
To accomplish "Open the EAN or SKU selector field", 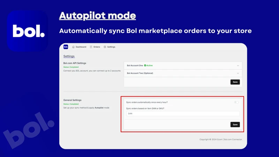I will click(183, 114).
